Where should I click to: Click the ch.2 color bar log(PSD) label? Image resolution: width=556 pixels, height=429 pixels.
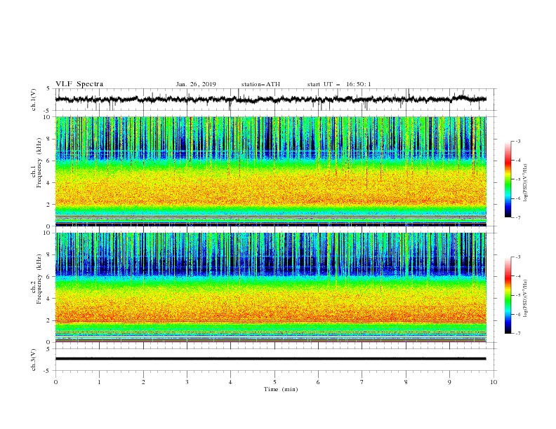tap(526, 298)
